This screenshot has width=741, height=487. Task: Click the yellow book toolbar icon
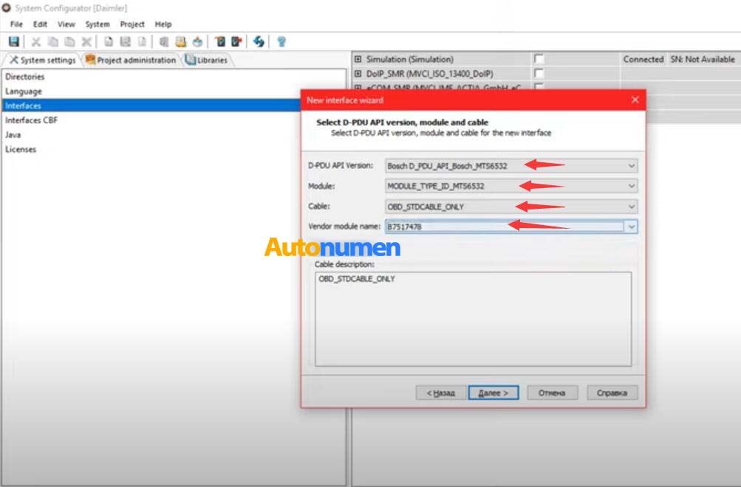click(x=180, y=42)
